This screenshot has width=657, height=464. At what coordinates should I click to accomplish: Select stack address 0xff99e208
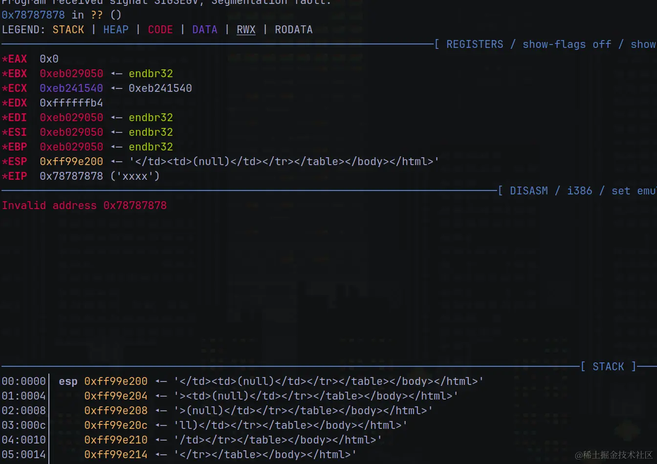coord(116,411)
